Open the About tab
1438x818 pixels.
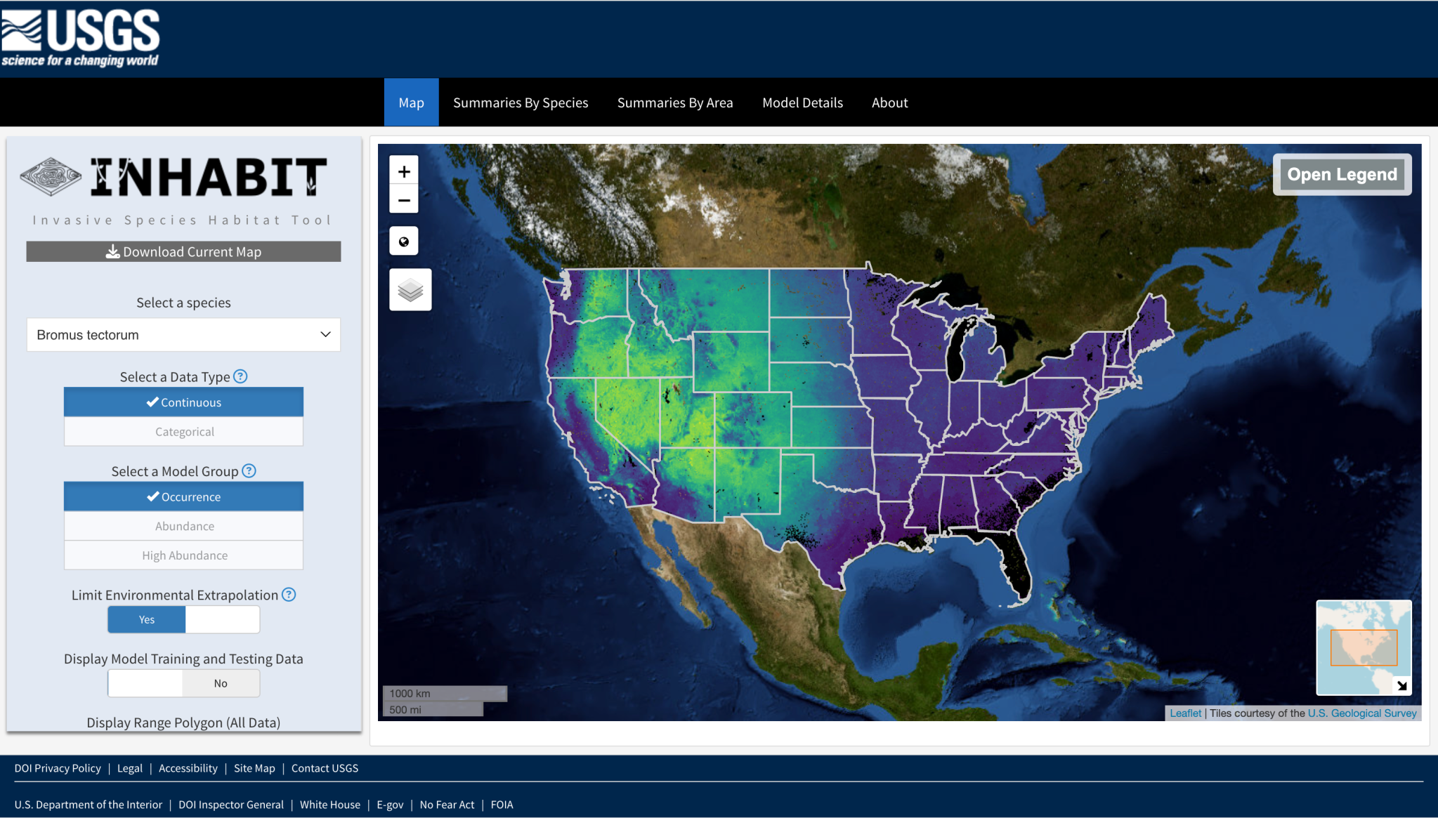point(889,103)
